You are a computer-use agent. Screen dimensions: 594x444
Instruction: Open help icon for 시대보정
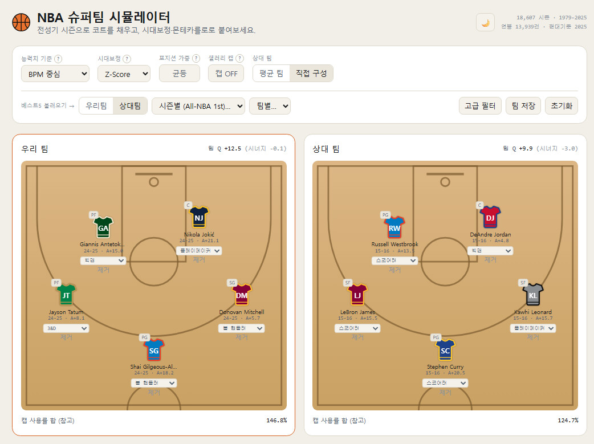[127, 59]
